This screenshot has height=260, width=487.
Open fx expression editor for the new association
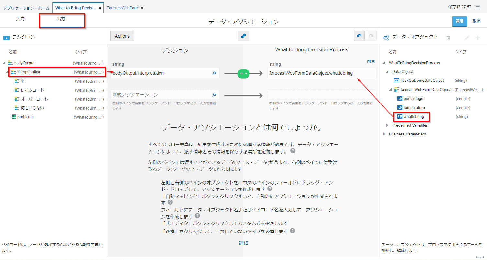tap(214, 95)
